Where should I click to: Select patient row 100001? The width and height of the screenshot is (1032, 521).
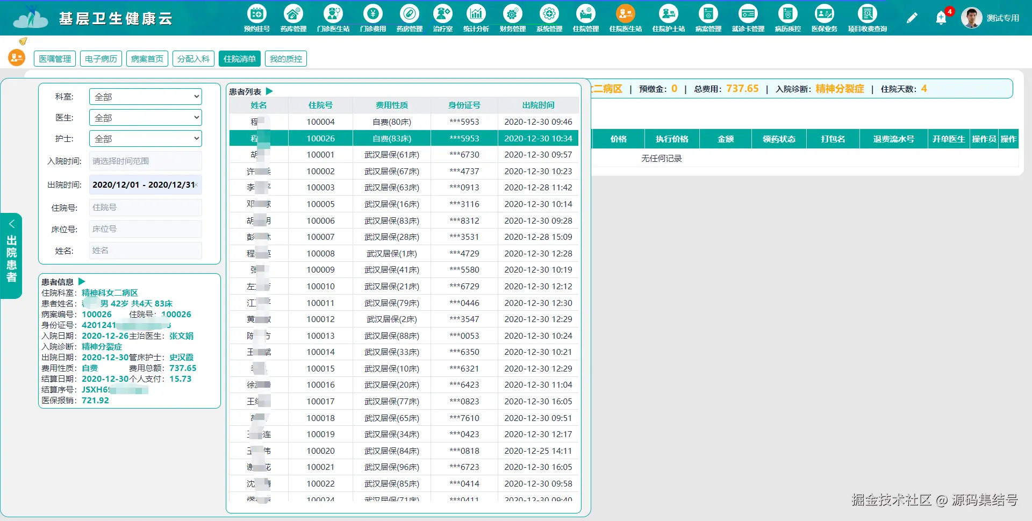(404, 155)
